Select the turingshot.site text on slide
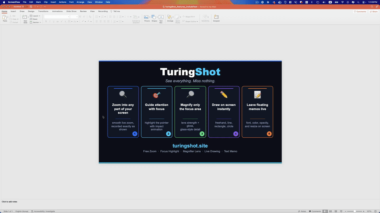The image size is (380, 213). 190,146
